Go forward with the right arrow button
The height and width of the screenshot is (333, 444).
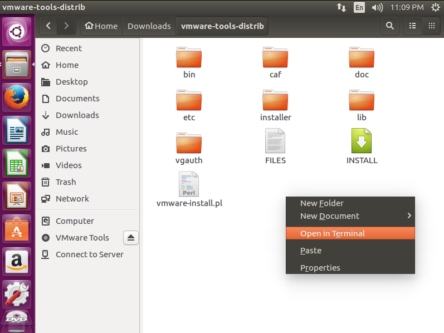click(x=66, y=26)
